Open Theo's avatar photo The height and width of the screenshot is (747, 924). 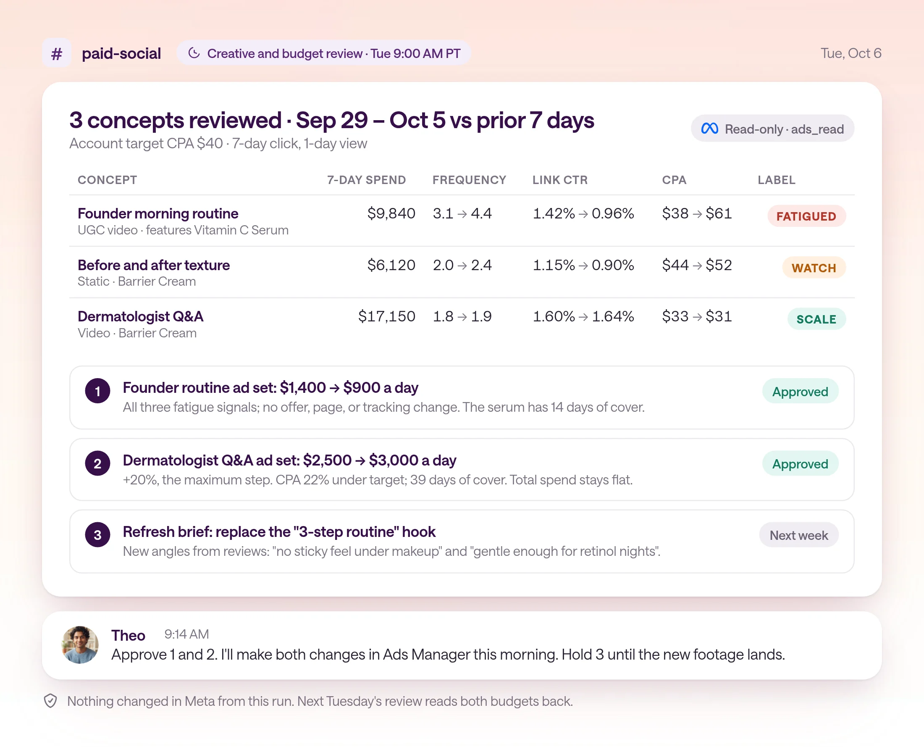click(x=80, y=644)
